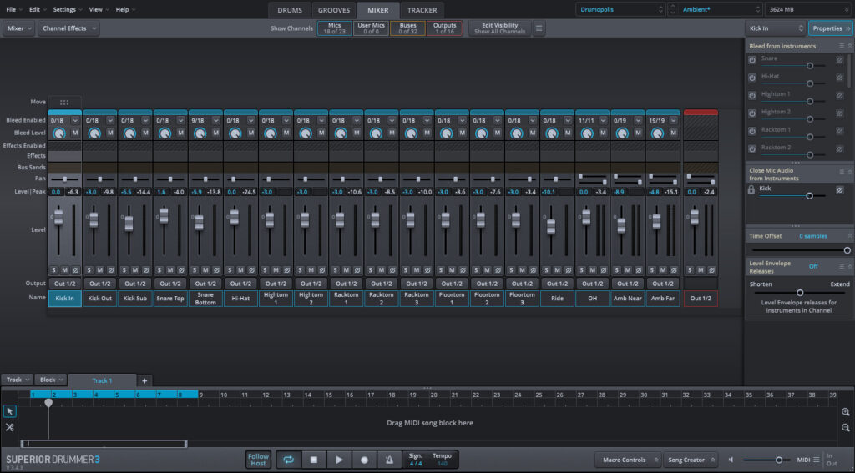
Task: Click the Properties button
Action: click(x=830, y=28)
